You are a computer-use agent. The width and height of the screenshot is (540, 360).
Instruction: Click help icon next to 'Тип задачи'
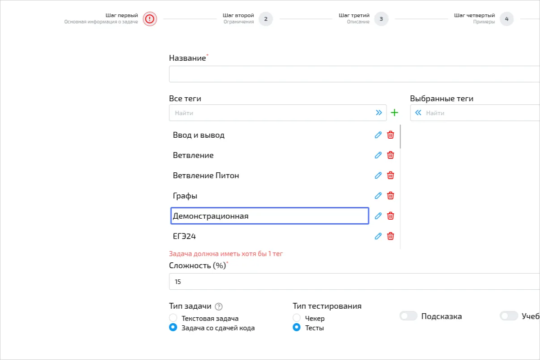219,307
